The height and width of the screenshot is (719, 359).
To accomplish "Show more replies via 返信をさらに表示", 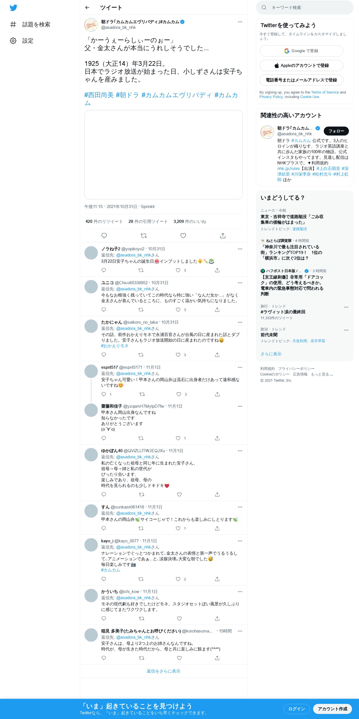I will point(164,671).
